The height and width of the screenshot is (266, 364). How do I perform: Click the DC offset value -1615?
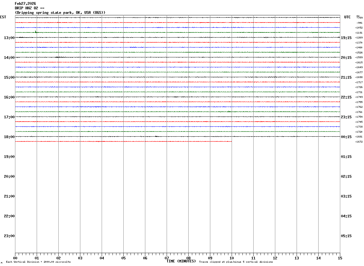(359, 62)
